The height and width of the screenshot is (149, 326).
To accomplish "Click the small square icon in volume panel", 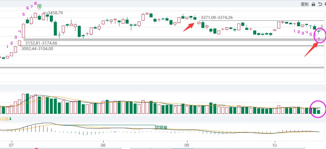I will (318, 109).
